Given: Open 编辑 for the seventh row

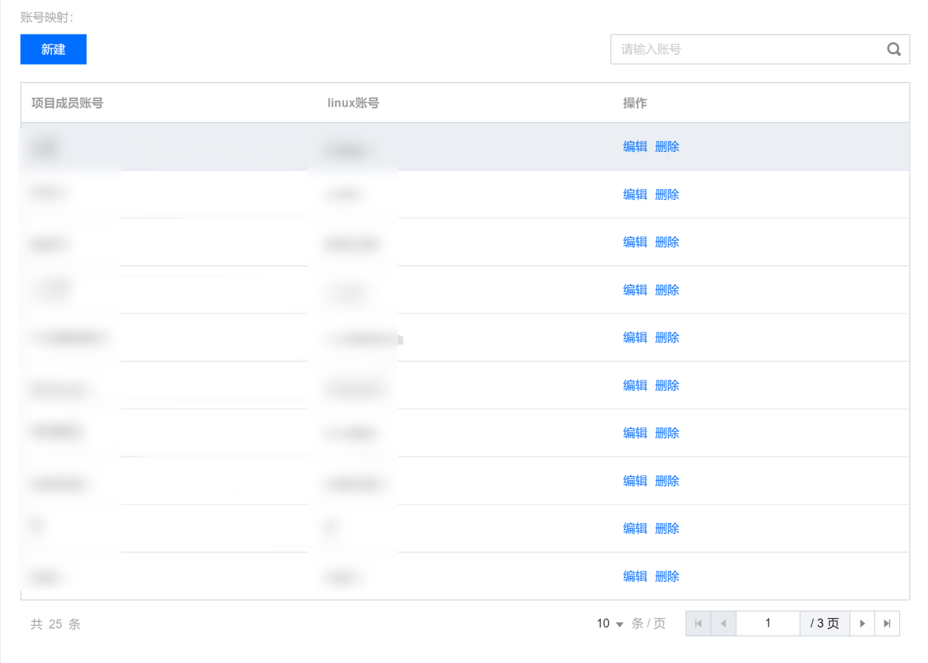Looking at the screenshot, I should pos(635,433).
